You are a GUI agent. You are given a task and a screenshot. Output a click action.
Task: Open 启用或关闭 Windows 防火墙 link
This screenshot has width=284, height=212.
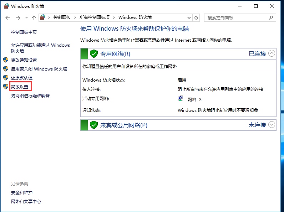coord(39,69)
